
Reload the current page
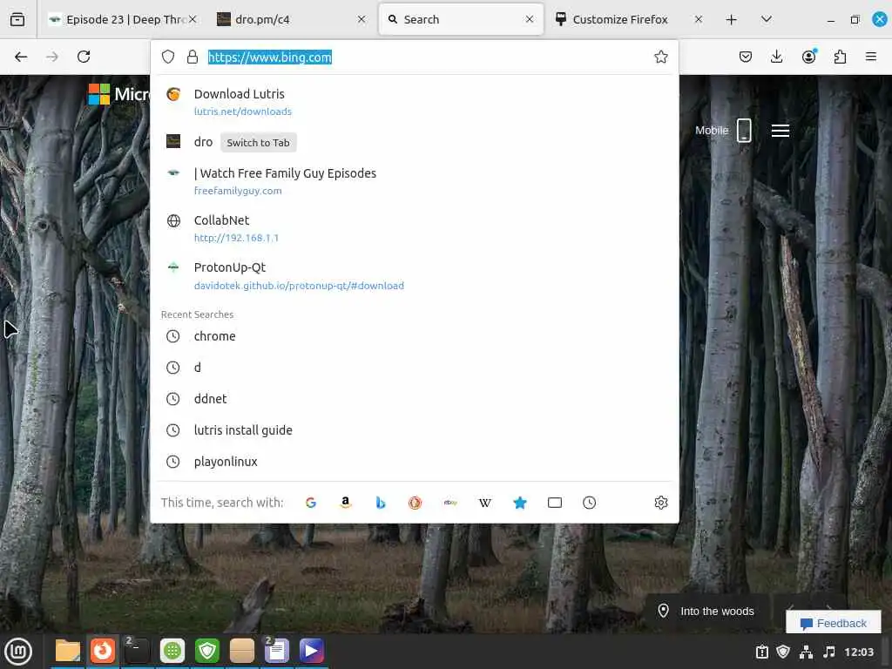click(x=84, y=57)
